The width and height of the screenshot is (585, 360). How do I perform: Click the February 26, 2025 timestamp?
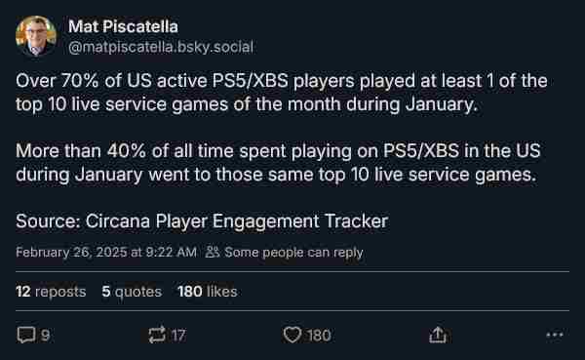click(x=106, y=252)
